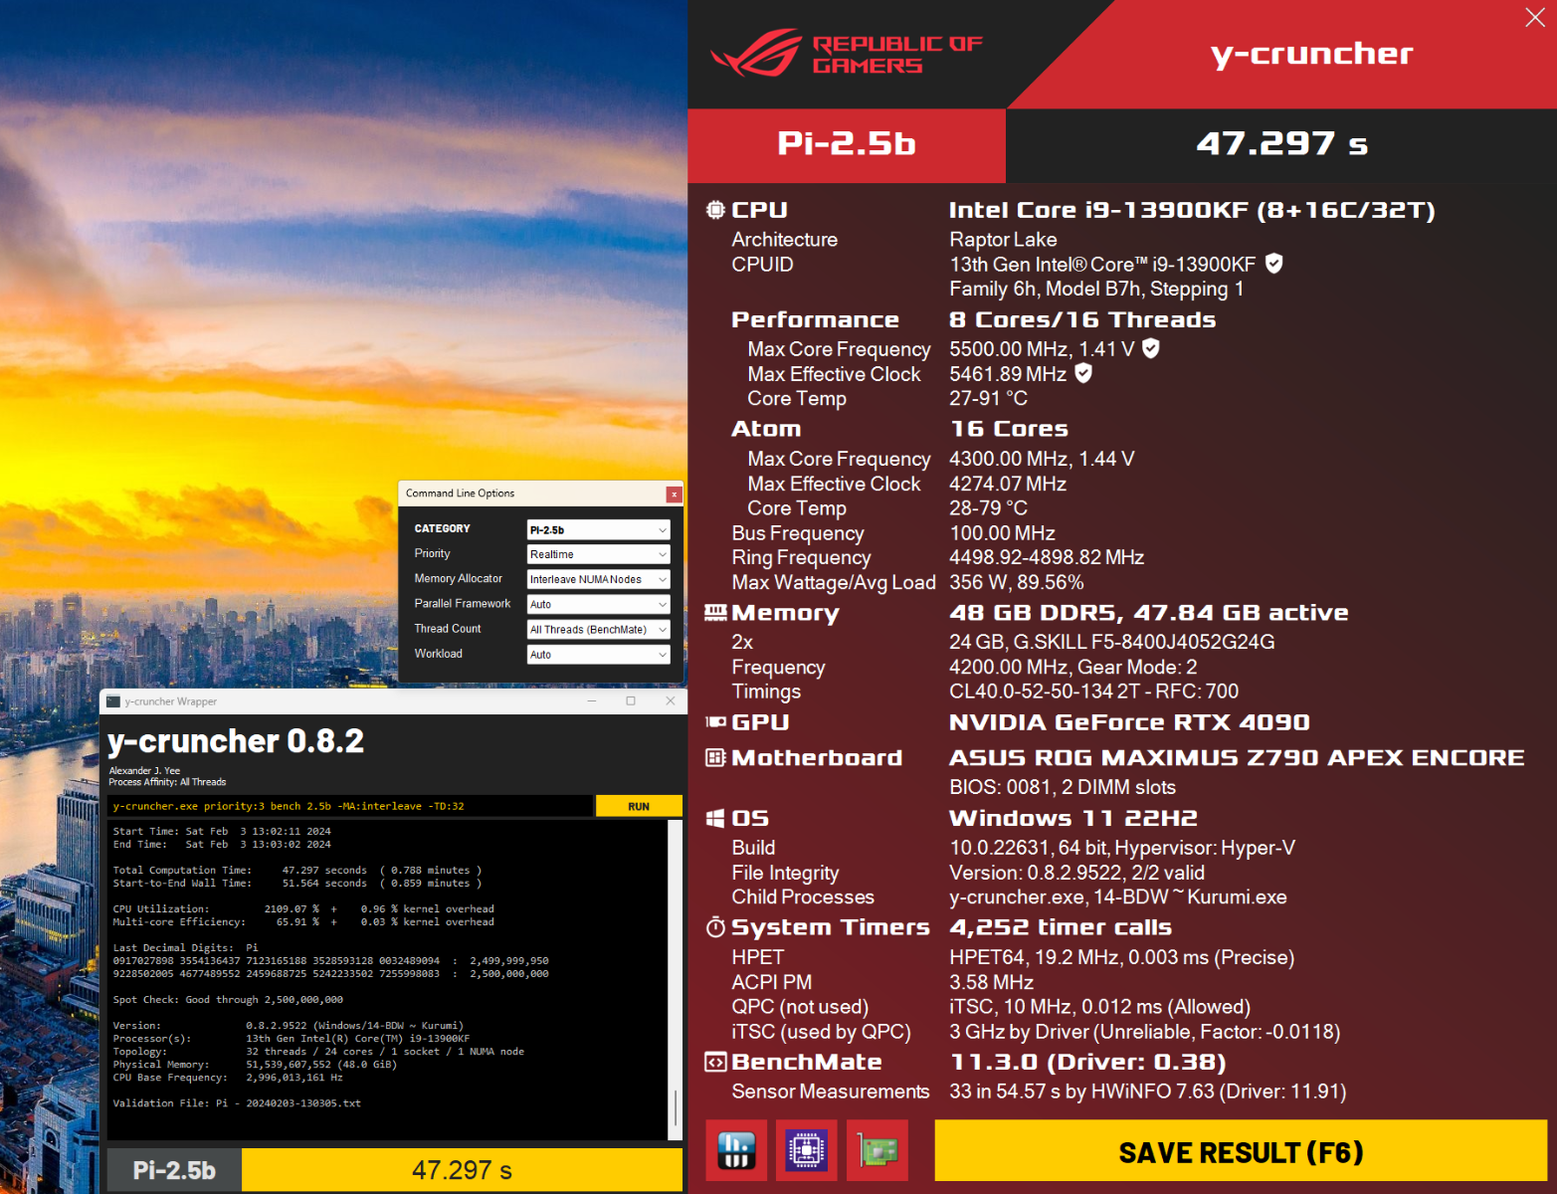Click the shield beside 5461.89 MHz

coord(1083,373)
